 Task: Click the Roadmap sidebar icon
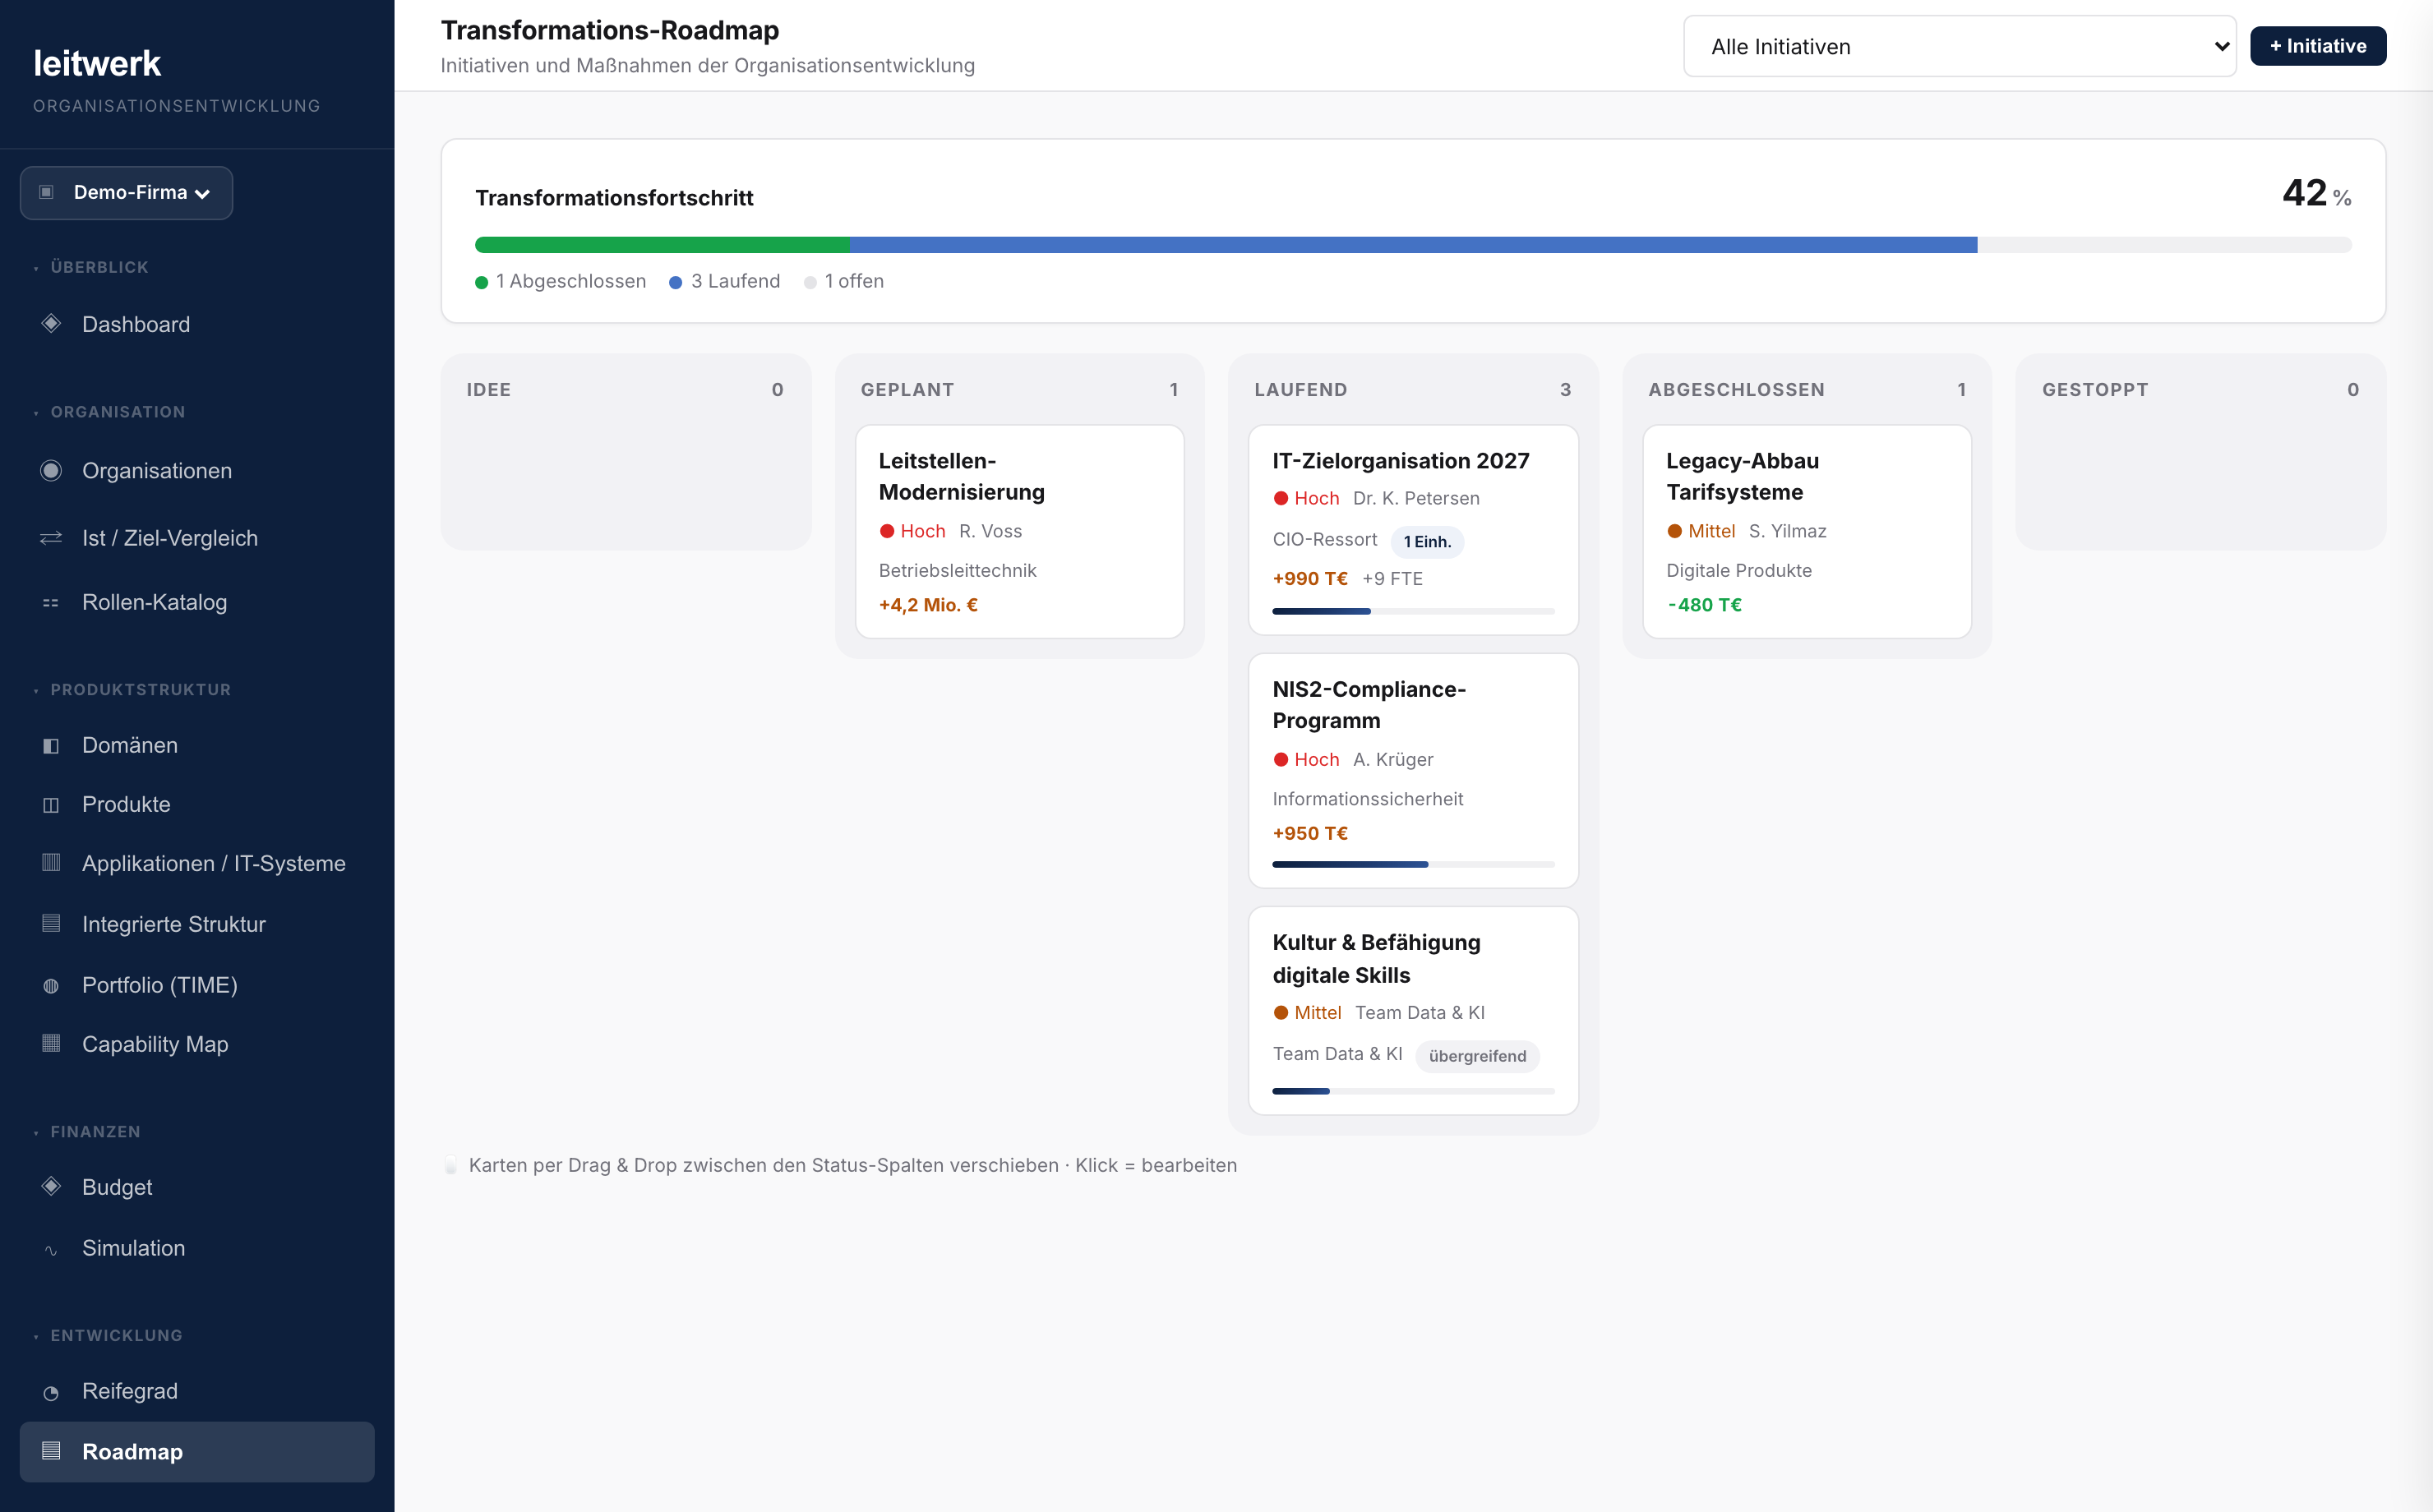point(51,1451)
